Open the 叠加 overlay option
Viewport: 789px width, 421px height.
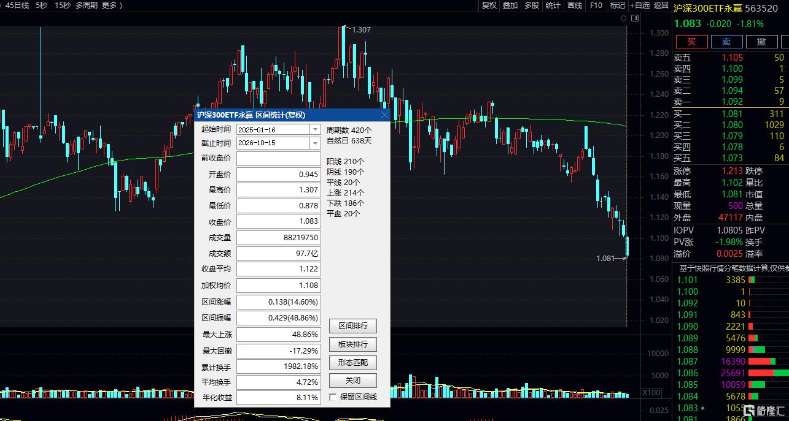510,6
